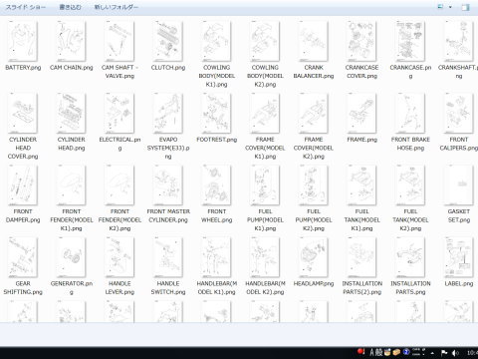Select the HANDLE SWITCH.png thumbnail
This screenshot has height=359, width=478.
point(168,257)
